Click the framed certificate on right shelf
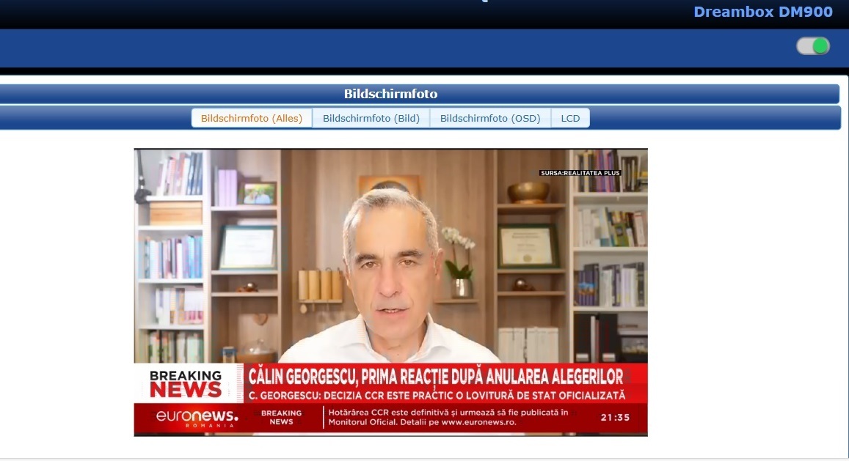Image resolution: width=849 pixels, height=461 pixels. [527, 246]
